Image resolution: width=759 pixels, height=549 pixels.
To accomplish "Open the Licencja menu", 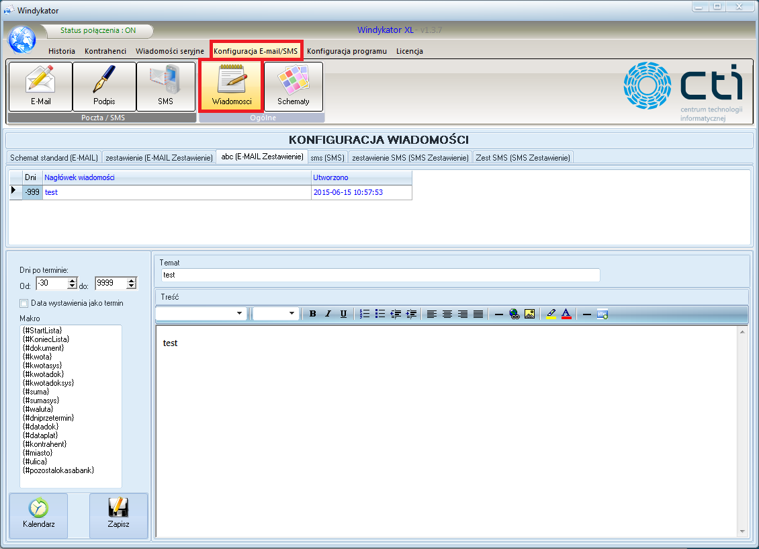I will tap(410, 51).
